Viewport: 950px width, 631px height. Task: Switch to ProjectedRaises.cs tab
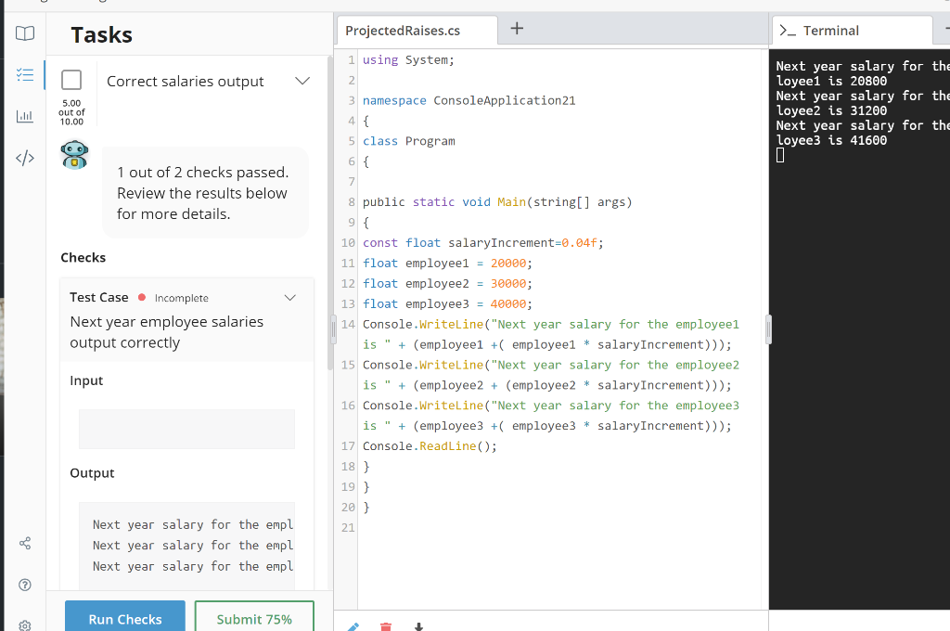click(403, 31)
